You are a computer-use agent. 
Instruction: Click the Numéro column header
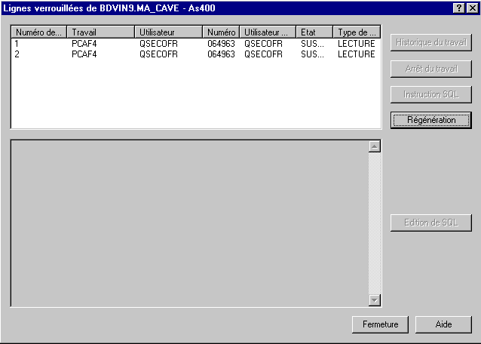click(221, 32)
